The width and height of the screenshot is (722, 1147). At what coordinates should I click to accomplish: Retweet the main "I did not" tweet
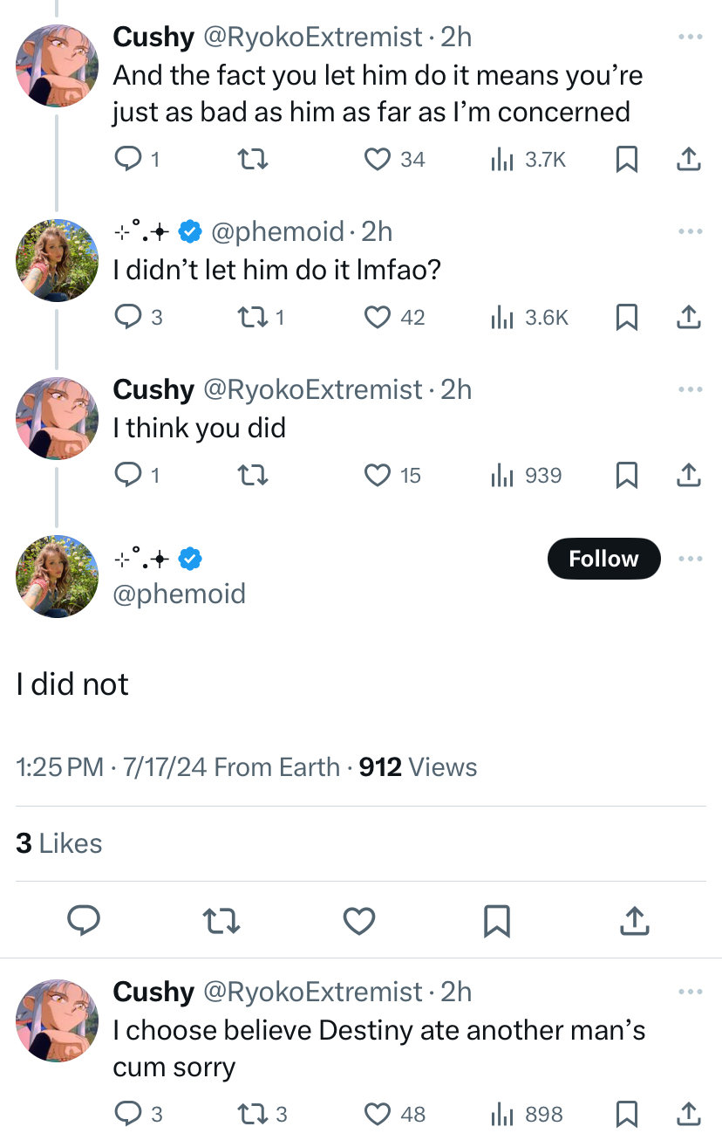pos(221,921)
